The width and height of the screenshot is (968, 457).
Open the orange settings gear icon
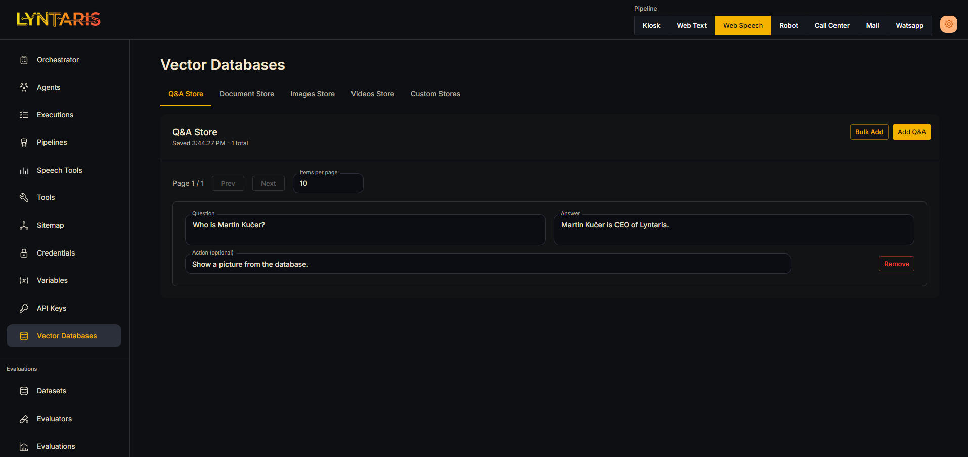coord(948,24)
